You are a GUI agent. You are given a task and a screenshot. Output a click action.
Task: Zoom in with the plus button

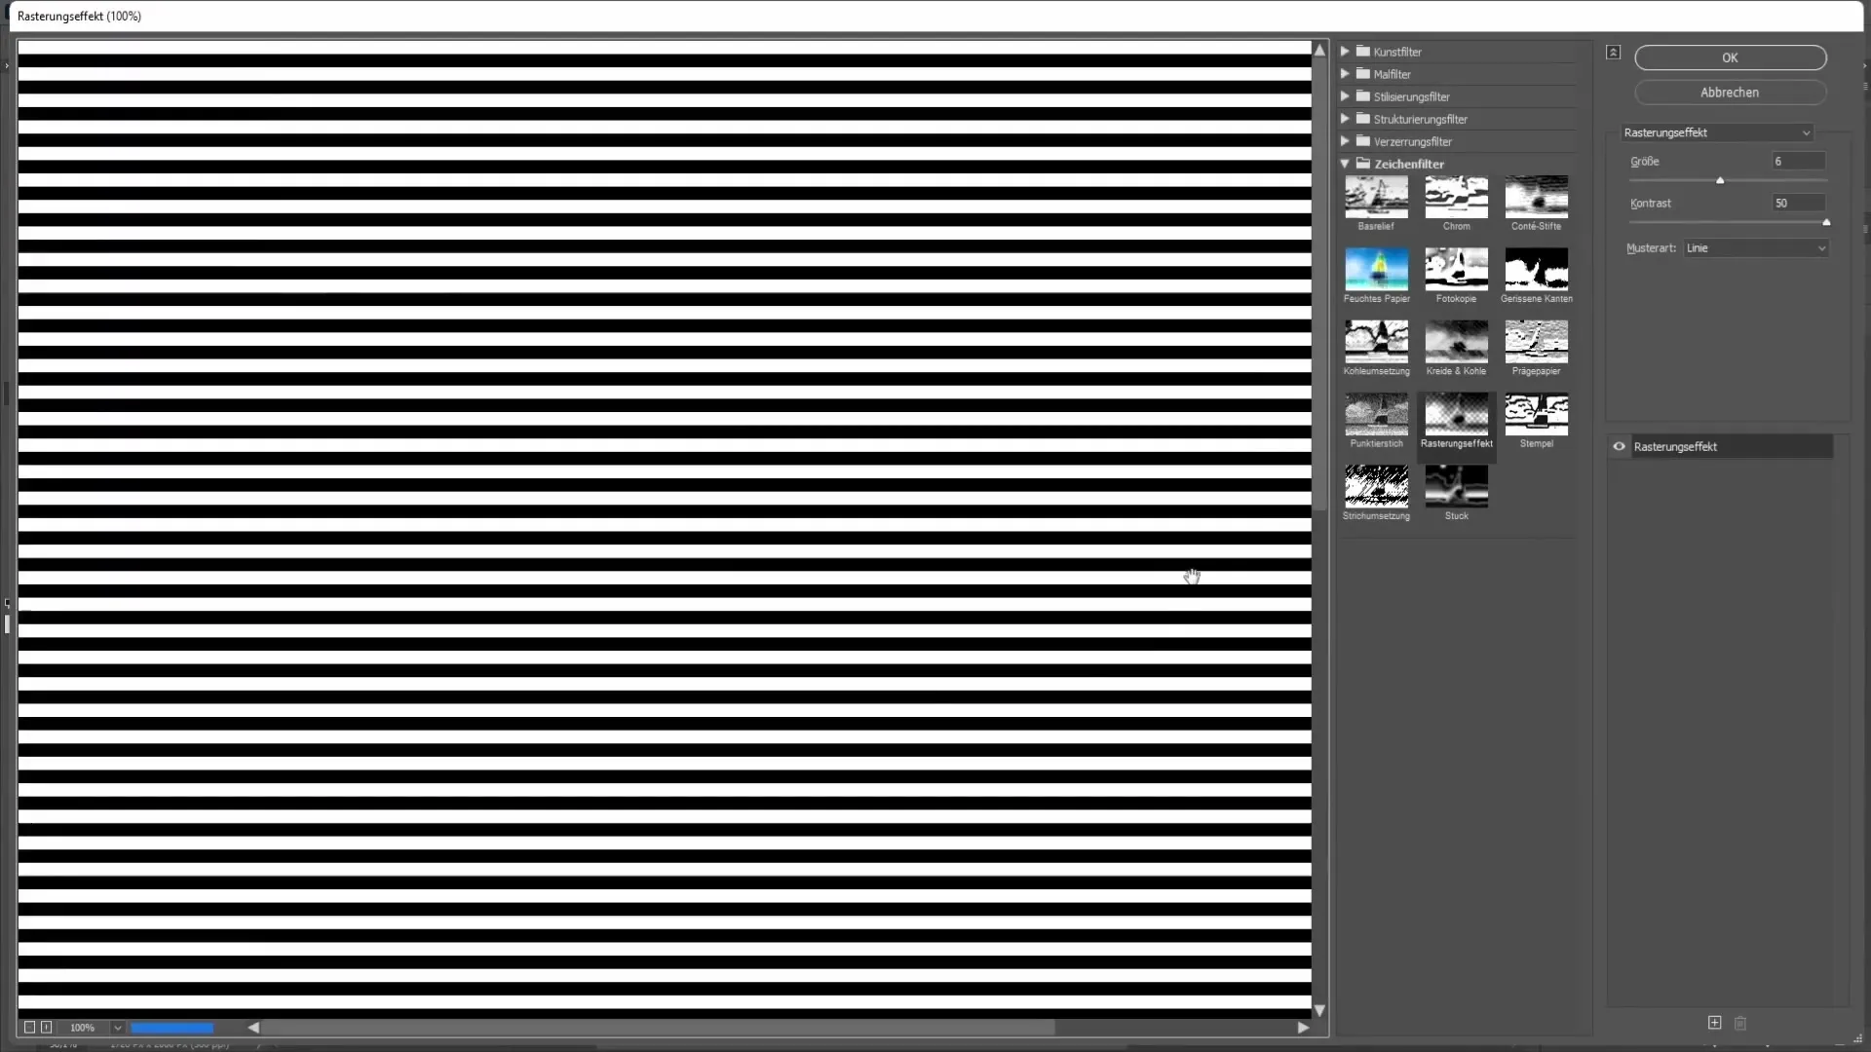click(x=46, y=1028)
